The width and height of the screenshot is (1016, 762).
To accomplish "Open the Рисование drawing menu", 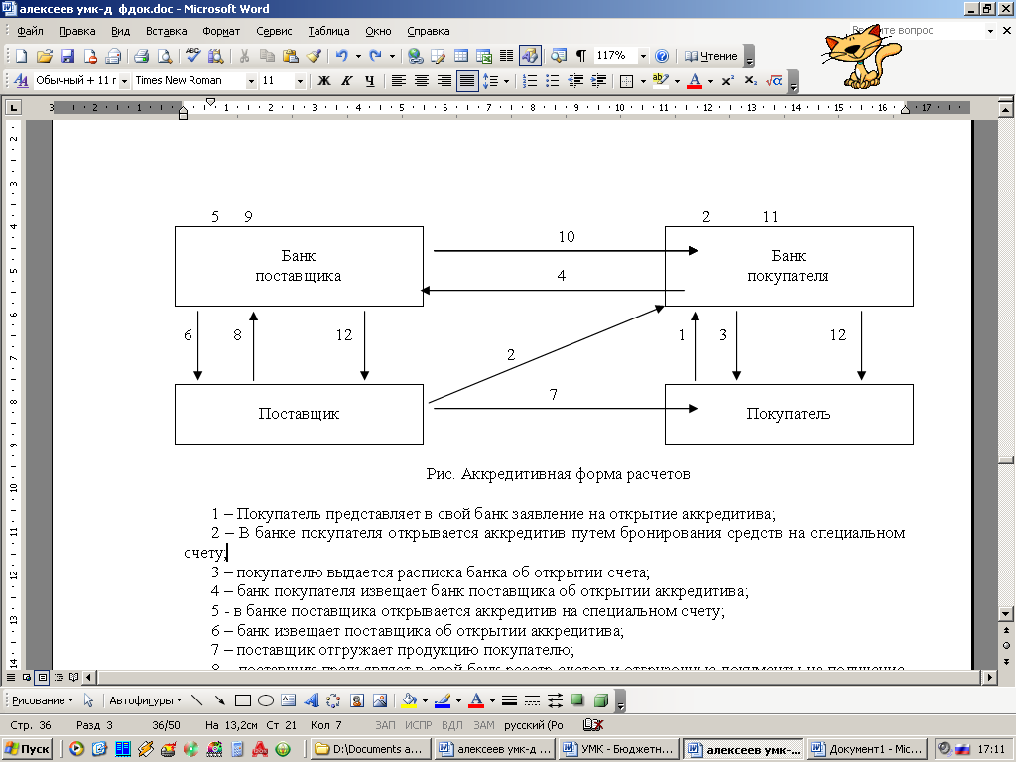I will (x=43, y=700).
